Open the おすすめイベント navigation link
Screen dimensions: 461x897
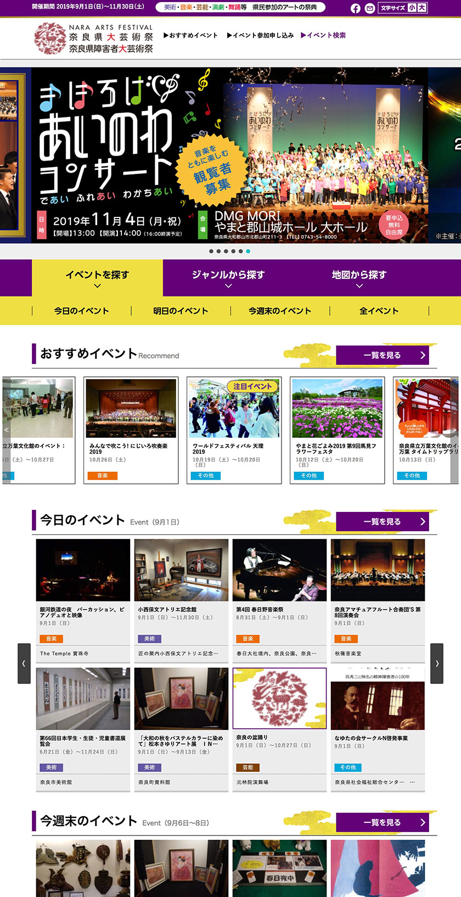[x=190, y=35]
